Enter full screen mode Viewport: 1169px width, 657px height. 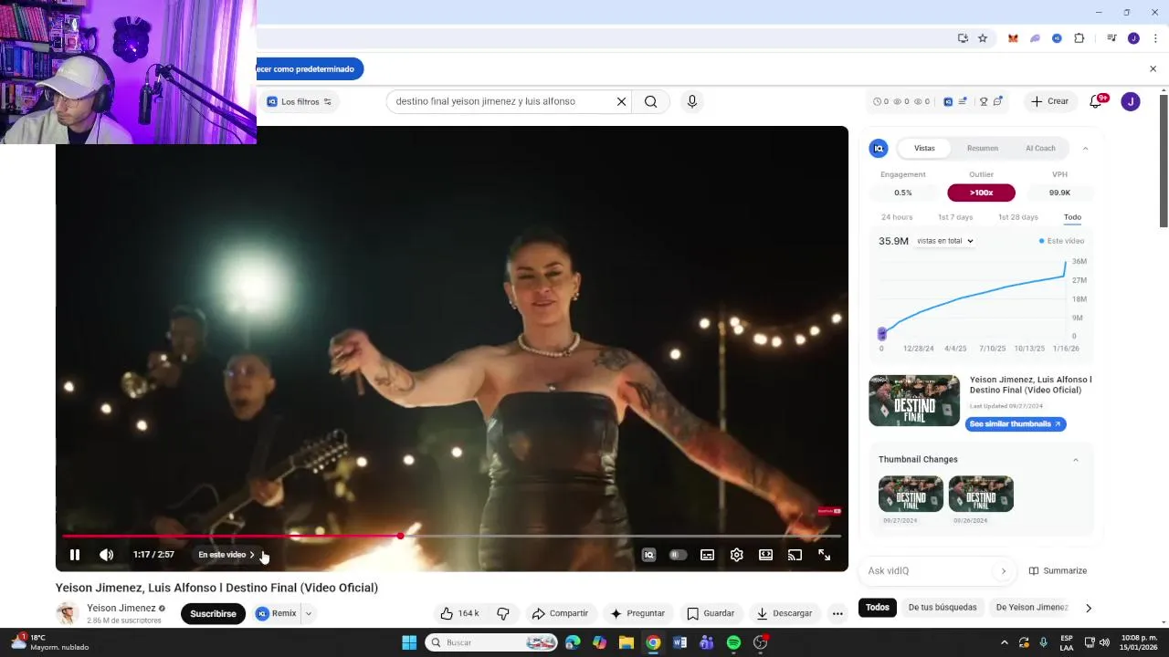click(824, 555)
